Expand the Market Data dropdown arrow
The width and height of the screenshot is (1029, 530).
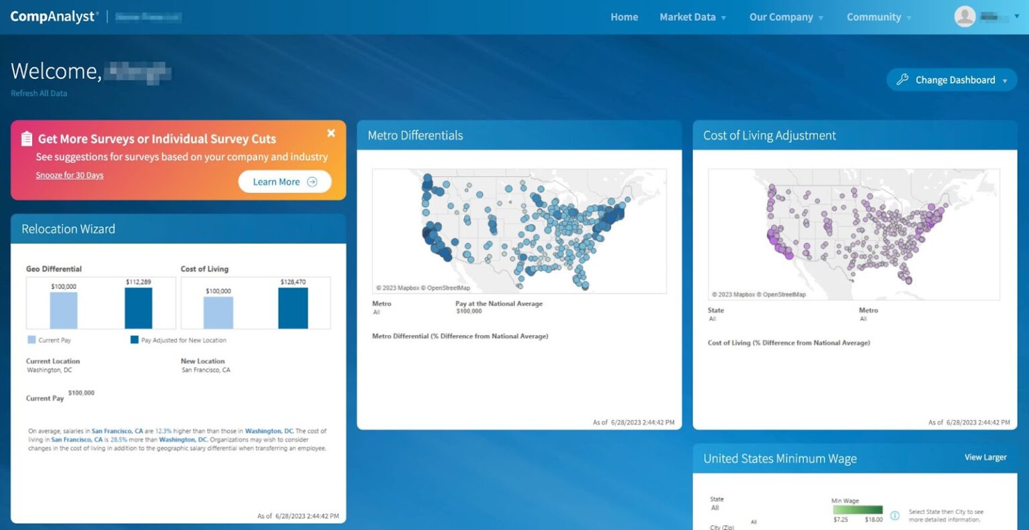724,18
